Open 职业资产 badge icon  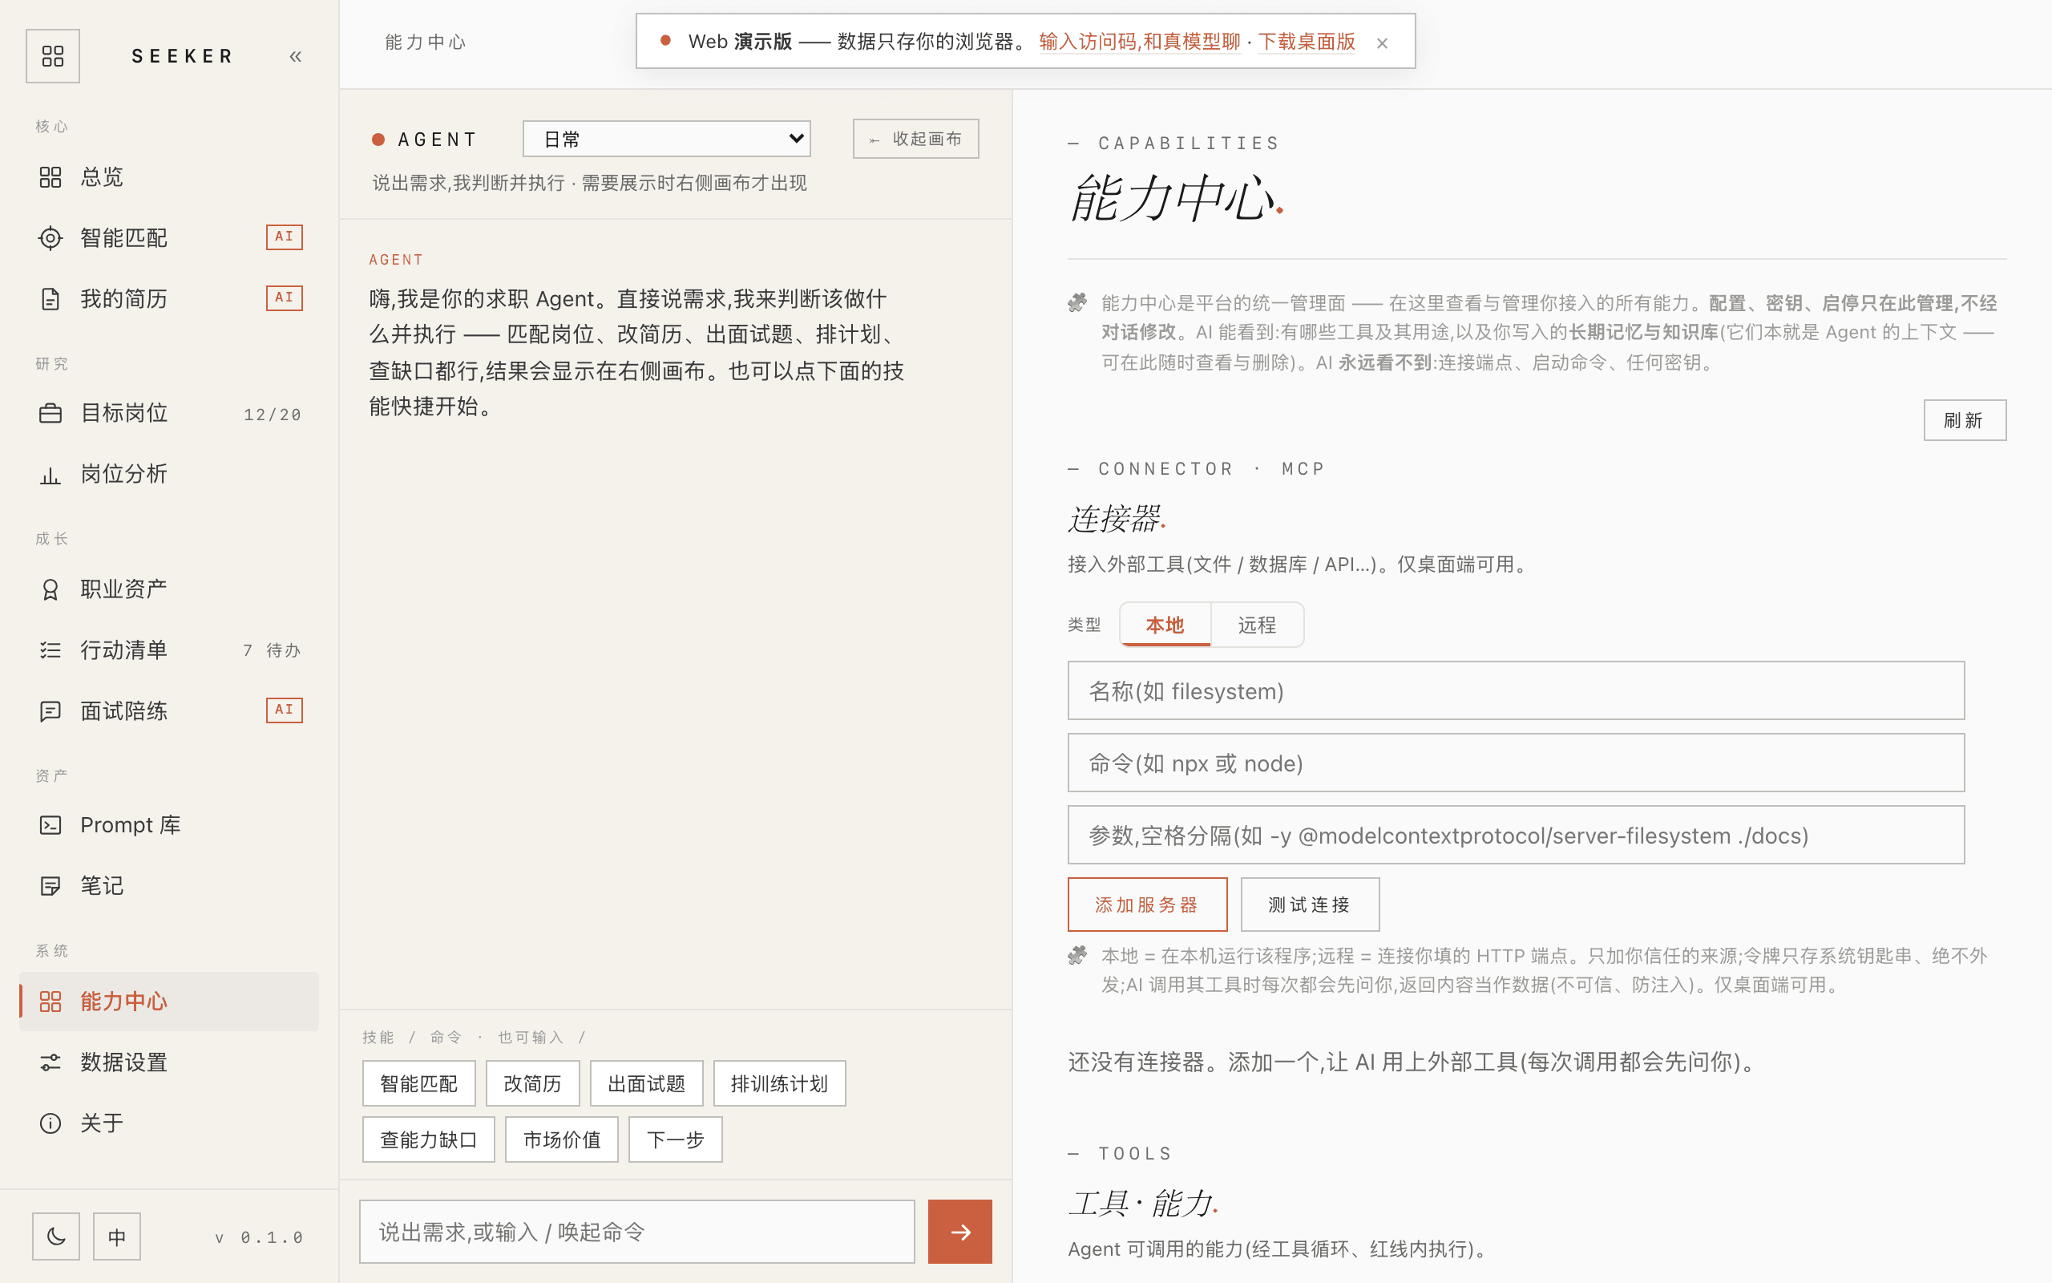(50, 589)
